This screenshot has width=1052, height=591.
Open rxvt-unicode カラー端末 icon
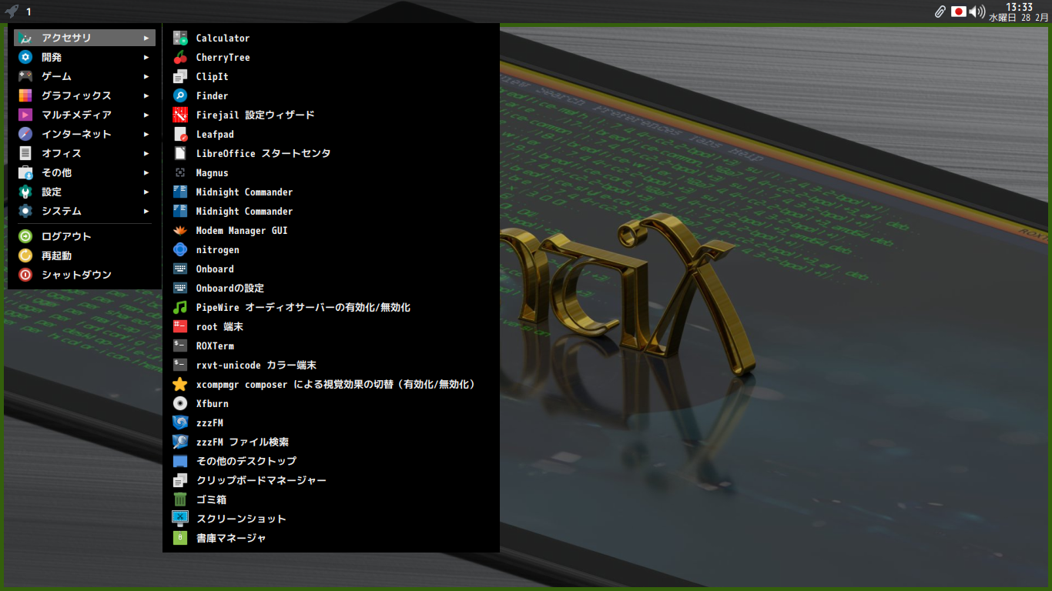click(x=180, y=365)
